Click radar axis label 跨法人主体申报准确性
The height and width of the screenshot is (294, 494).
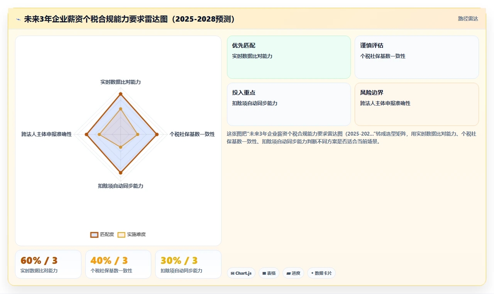coord(47,134)
